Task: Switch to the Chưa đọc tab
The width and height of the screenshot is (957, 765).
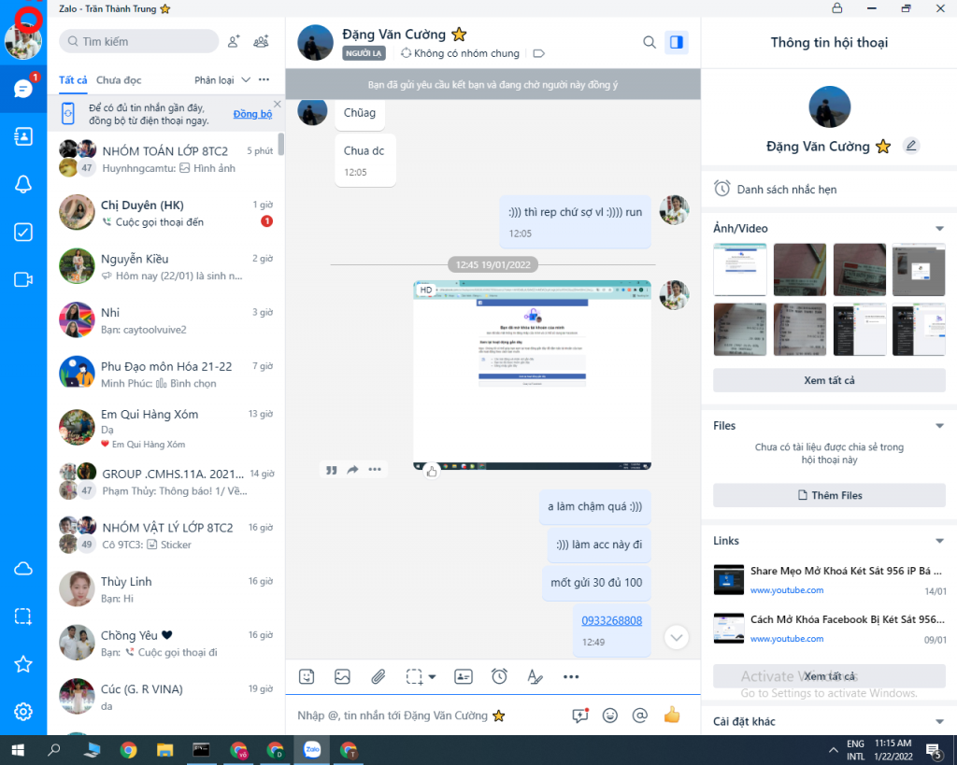Action: [x=119, y=80]
